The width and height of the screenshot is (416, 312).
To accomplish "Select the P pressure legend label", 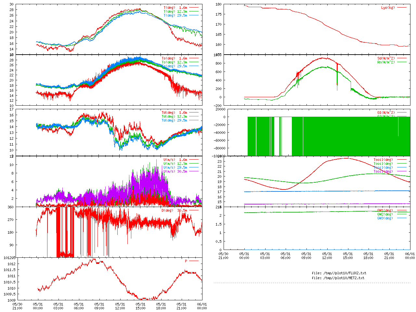I will point(186,261).
